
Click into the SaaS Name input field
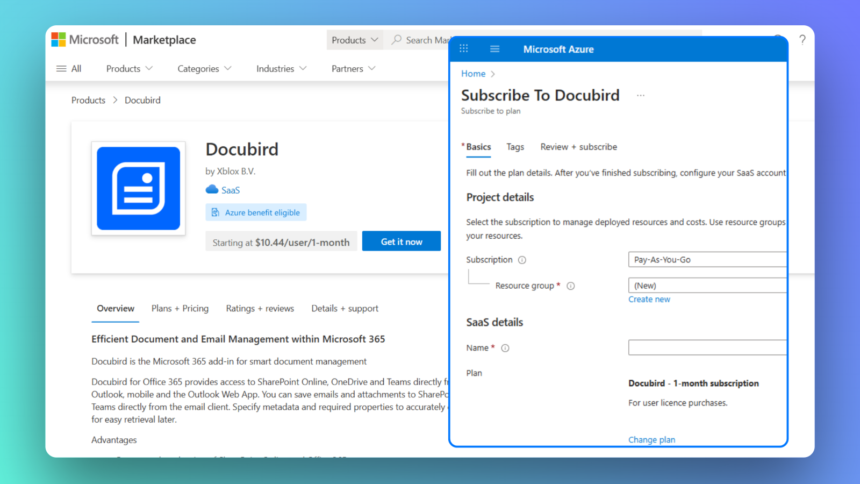(x=707, y=347)
